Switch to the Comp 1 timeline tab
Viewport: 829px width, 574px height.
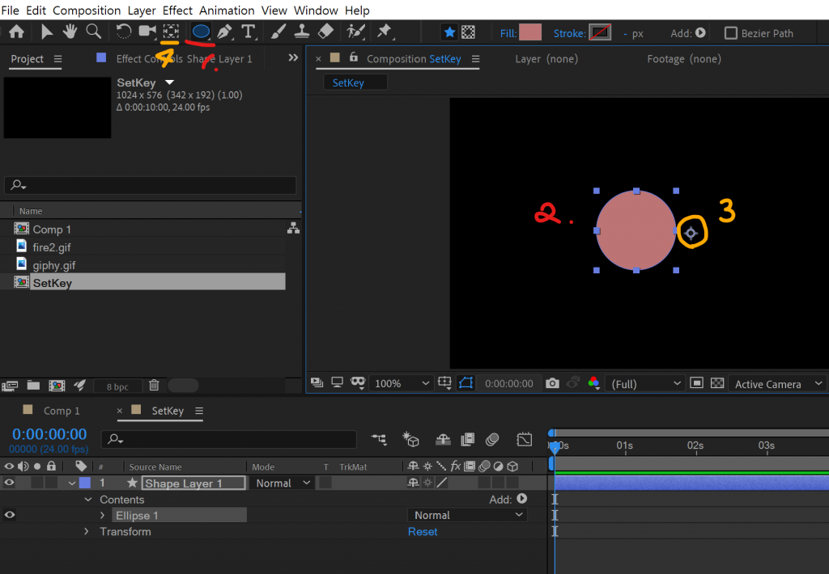[62, 411]
